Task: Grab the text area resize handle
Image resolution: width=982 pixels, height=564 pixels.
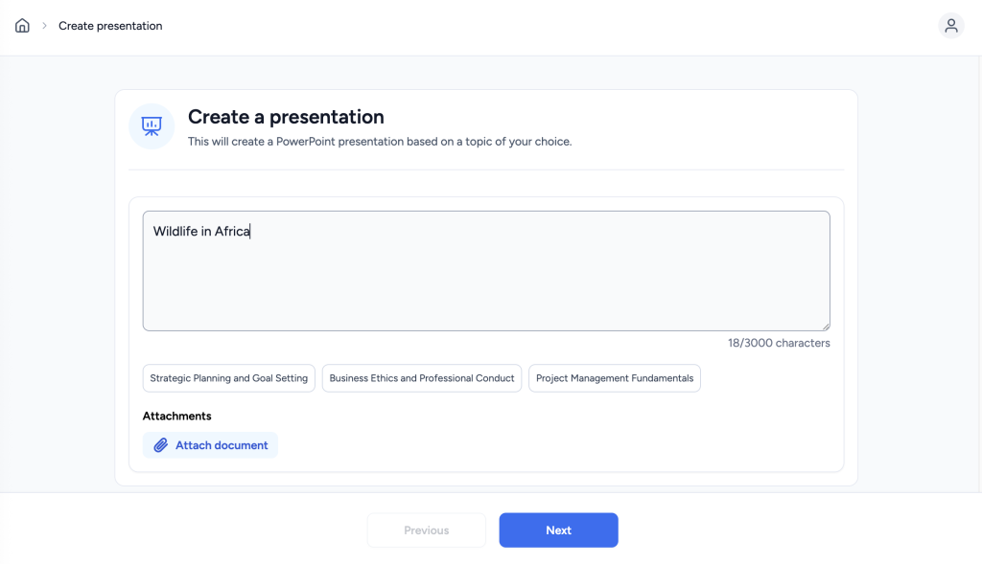Action: pyautogui.click(x=826, y=326)
